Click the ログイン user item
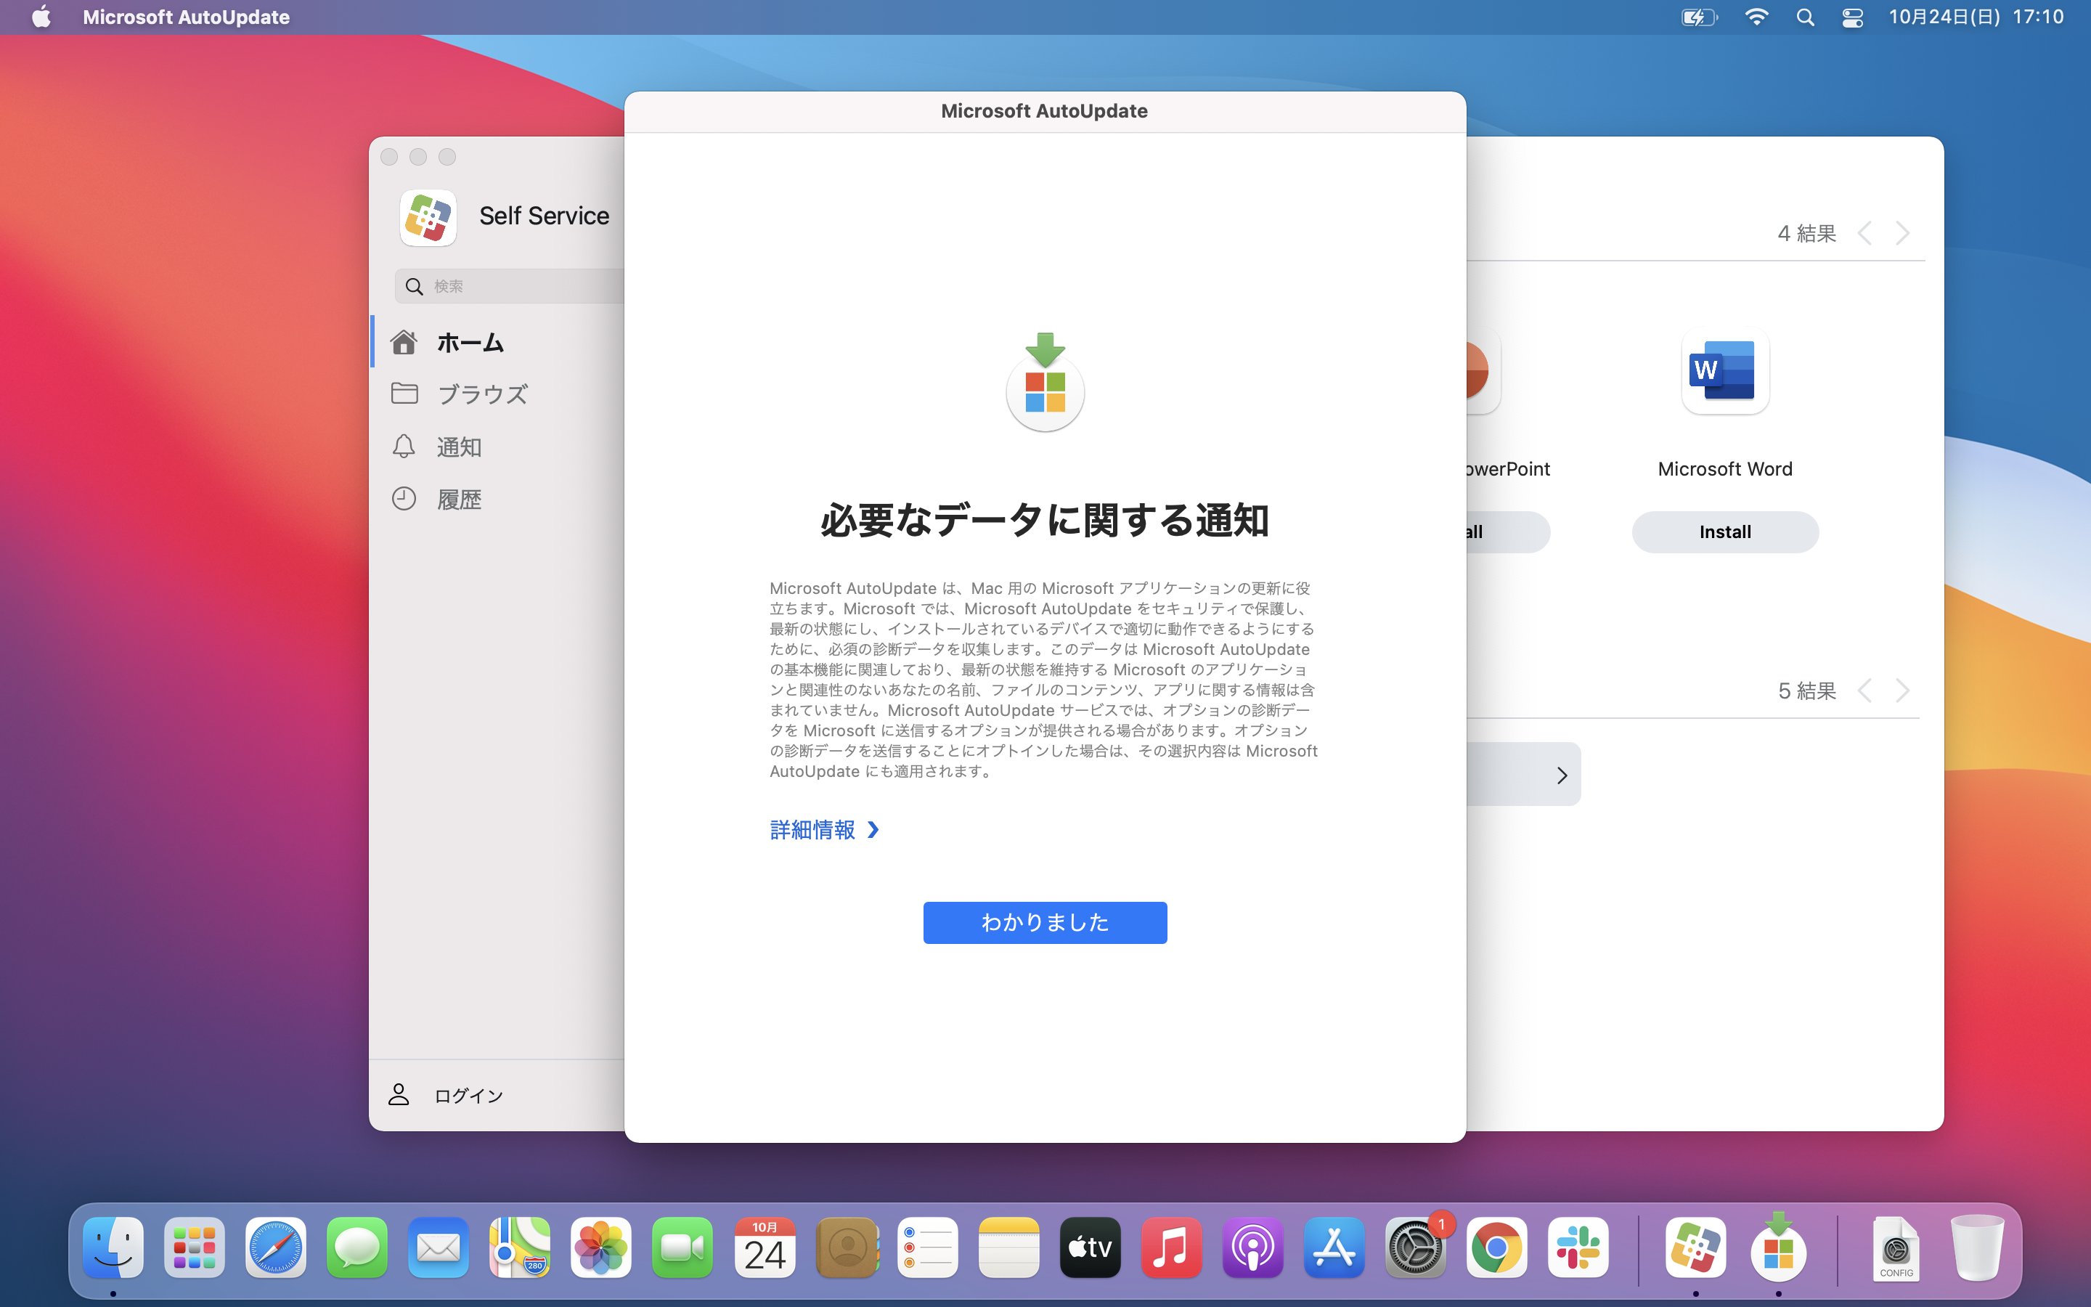The height and width of the screenshot is (1307, 2091). pyautogui.click(x=467, y=1095)
